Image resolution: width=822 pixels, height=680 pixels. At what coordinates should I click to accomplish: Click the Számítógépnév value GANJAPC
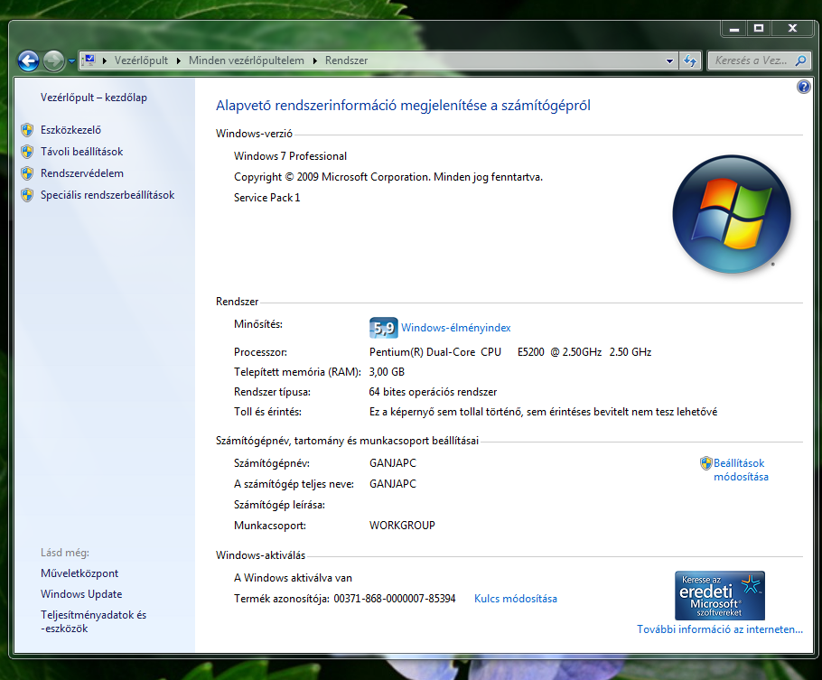[x=393, y=463]
